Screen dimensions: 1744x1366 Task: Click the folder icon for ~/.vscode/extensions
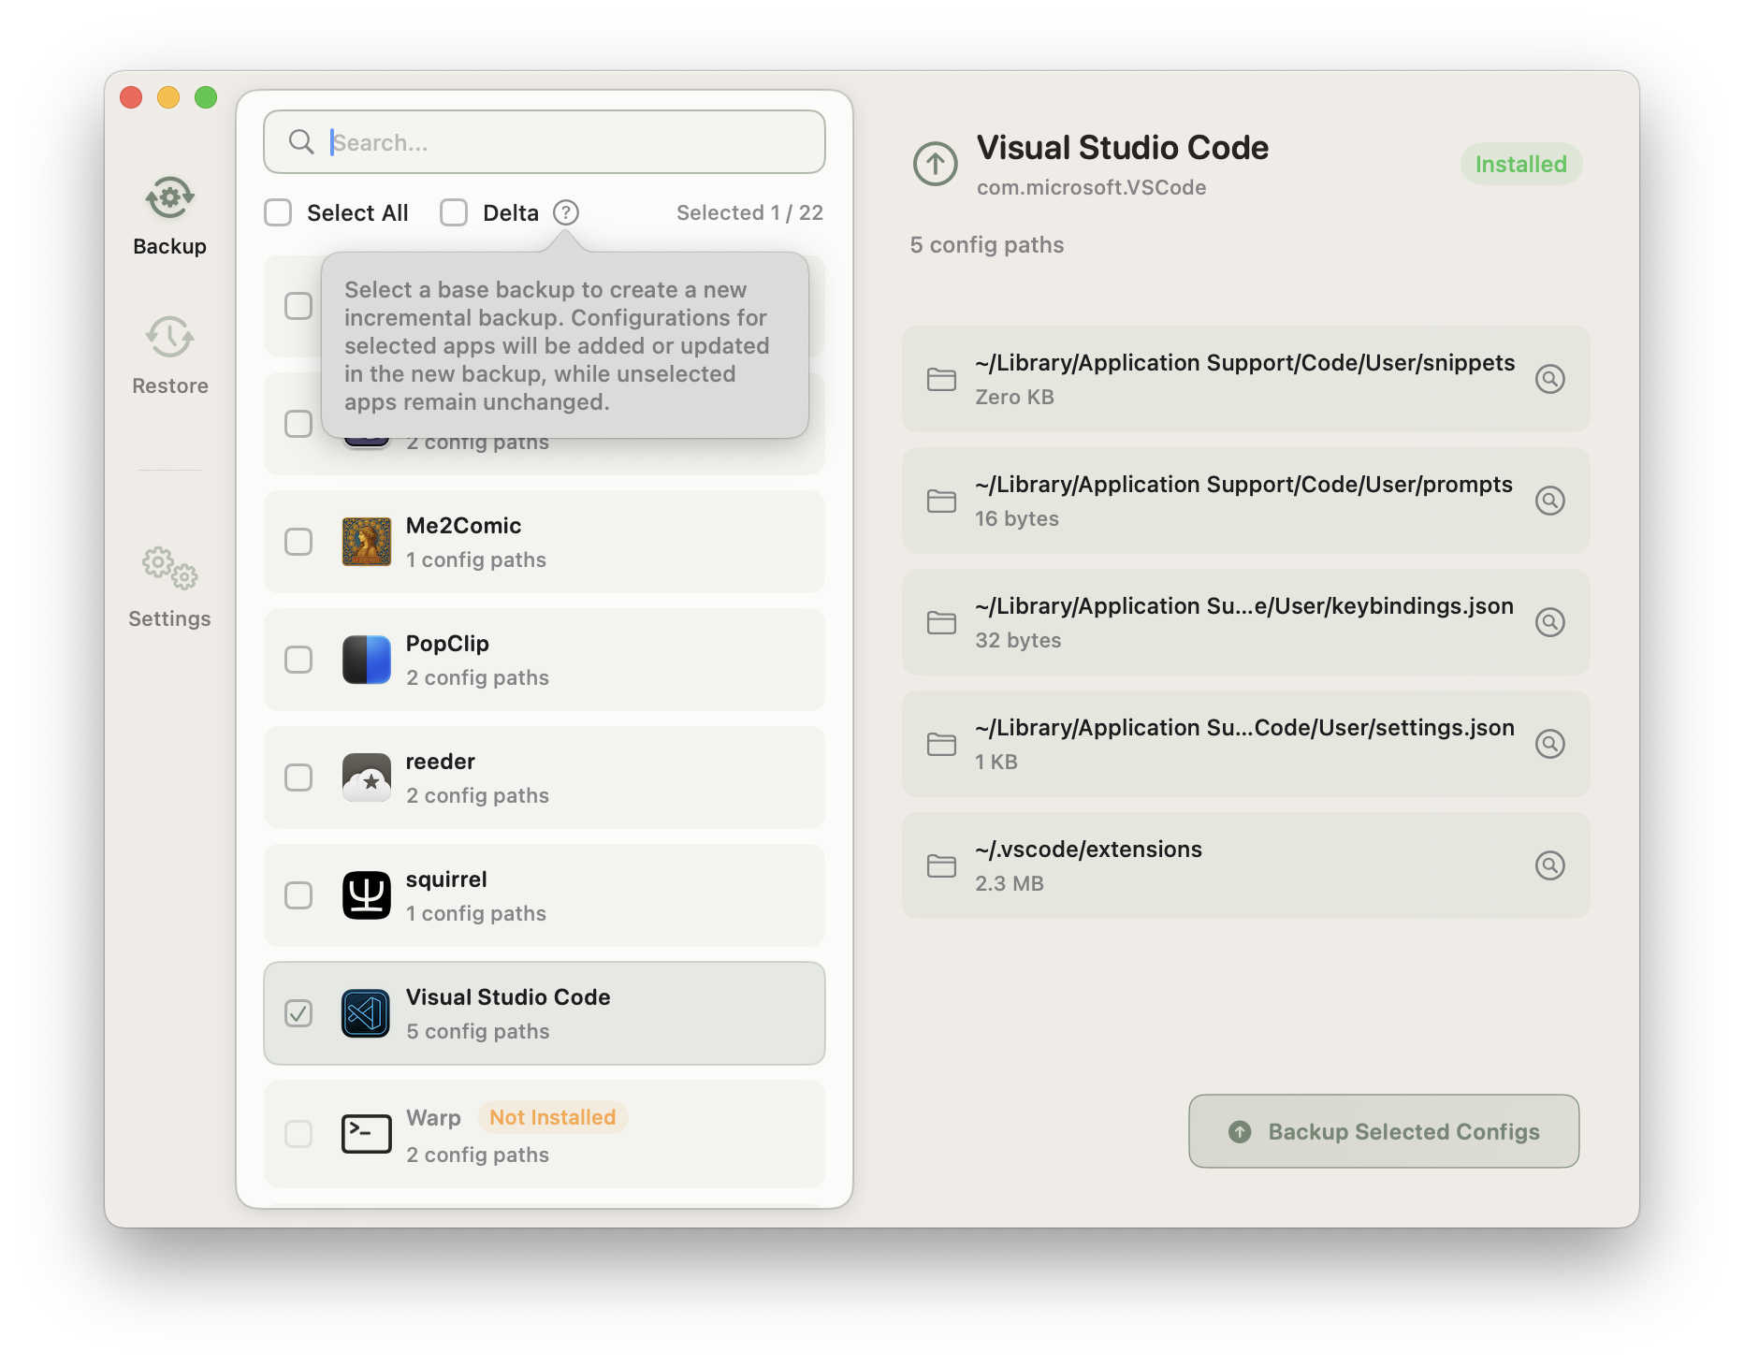[x=941, y=865]
